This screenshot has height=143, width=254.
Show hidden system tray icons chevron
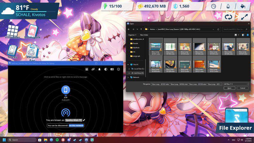pos(228,140)
